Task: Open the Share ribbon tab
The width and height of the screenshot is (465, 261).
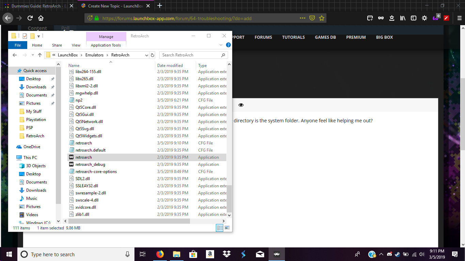Action: click(57, 45)
